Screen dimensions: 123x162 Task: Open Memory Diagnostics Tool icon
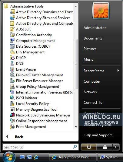[12, 110]
